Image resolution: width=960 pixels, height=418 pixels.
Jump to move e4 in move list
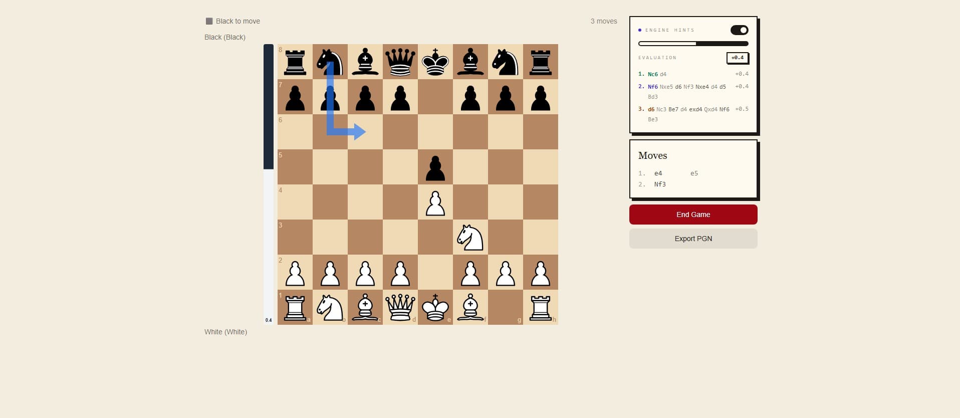point(658,173)
